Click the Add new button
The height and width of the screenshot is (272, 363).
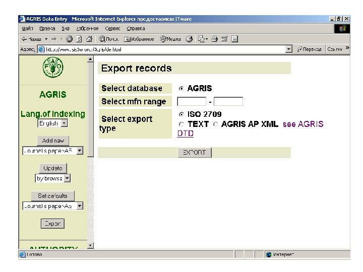(x=53, y=141)
